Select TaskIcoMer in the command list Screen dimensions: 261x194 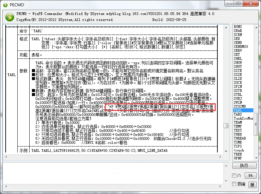pos(243,118)
